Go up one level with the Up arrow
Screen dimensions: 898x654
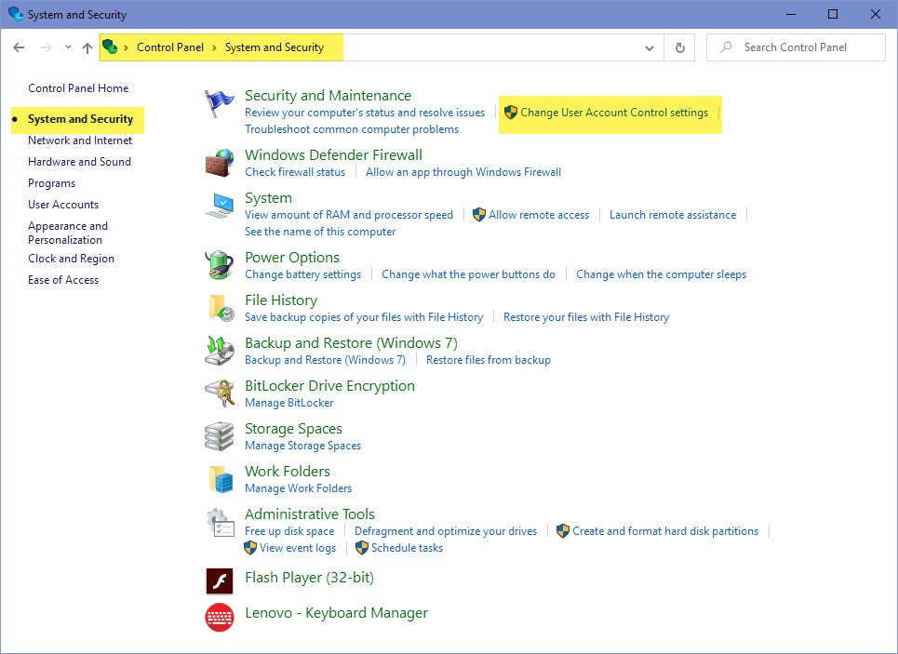(x=87, y=48)
